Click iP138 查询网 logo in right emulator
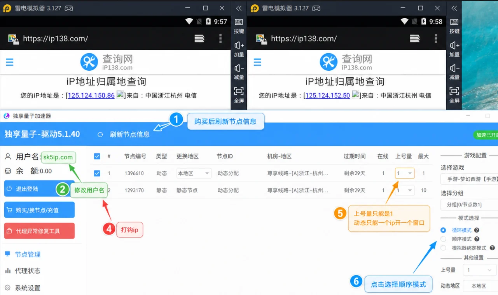This screenshot has width=498, height=295. click(x=346, y=62)
